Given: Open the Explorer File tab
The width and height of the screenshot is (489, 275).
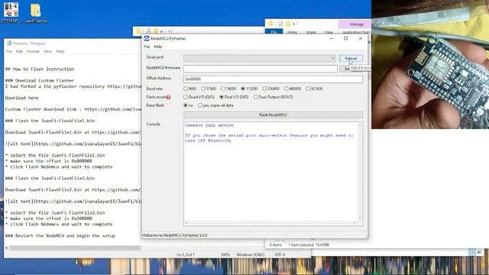Looking at the screenshot, I should [274, 32].
